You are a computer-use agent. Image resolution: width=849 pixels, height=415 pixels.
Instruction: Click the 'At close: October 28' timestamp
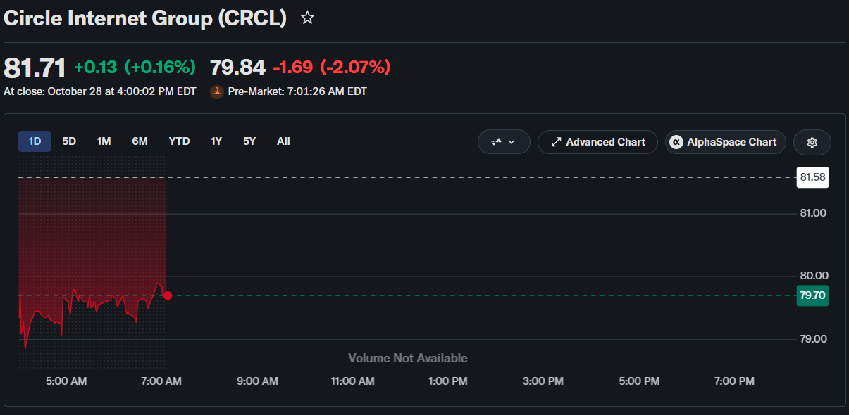101,91
